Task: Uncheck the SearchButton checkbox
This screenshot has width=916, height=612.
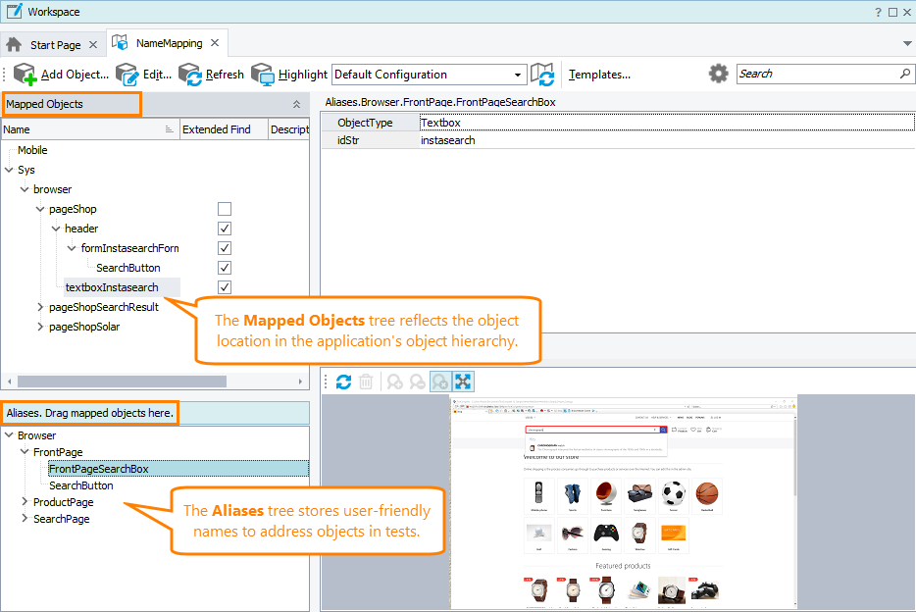Action: click(225, 267)
